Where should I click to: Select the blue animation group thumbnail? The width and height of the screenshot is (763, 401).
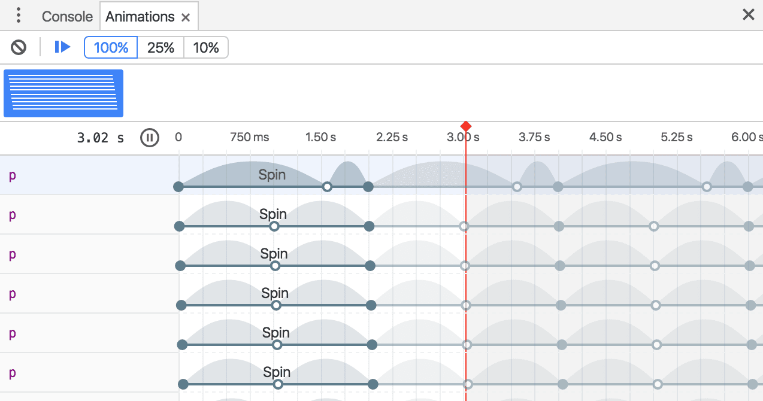63,93
